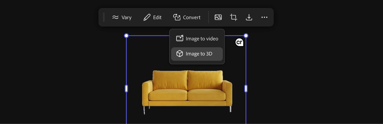Image resolution: width=383 pixels, height=124 pixels.
Task: Open the Convert menu
Action: pyautogui.click(x=187, y=17)
